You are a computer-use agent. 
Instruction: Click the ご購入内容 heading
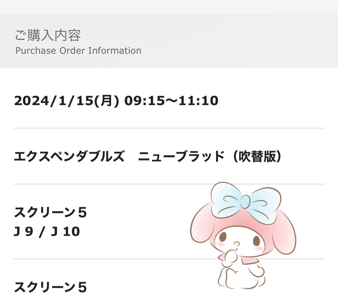(x=48, y=36)
